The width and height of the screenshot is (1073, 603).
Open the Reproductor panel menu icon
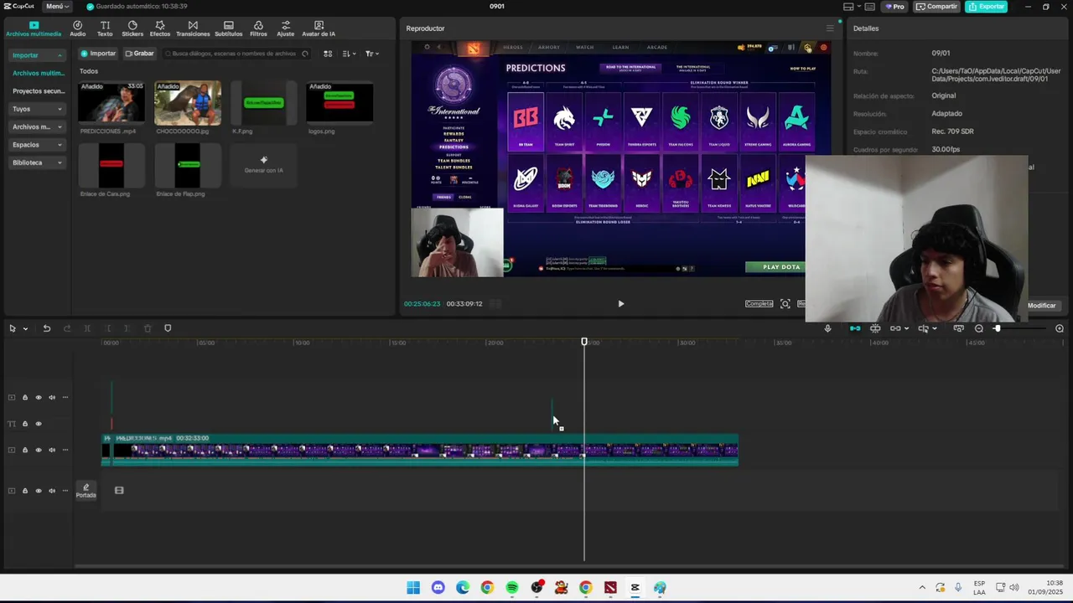(x=830, y=28)
